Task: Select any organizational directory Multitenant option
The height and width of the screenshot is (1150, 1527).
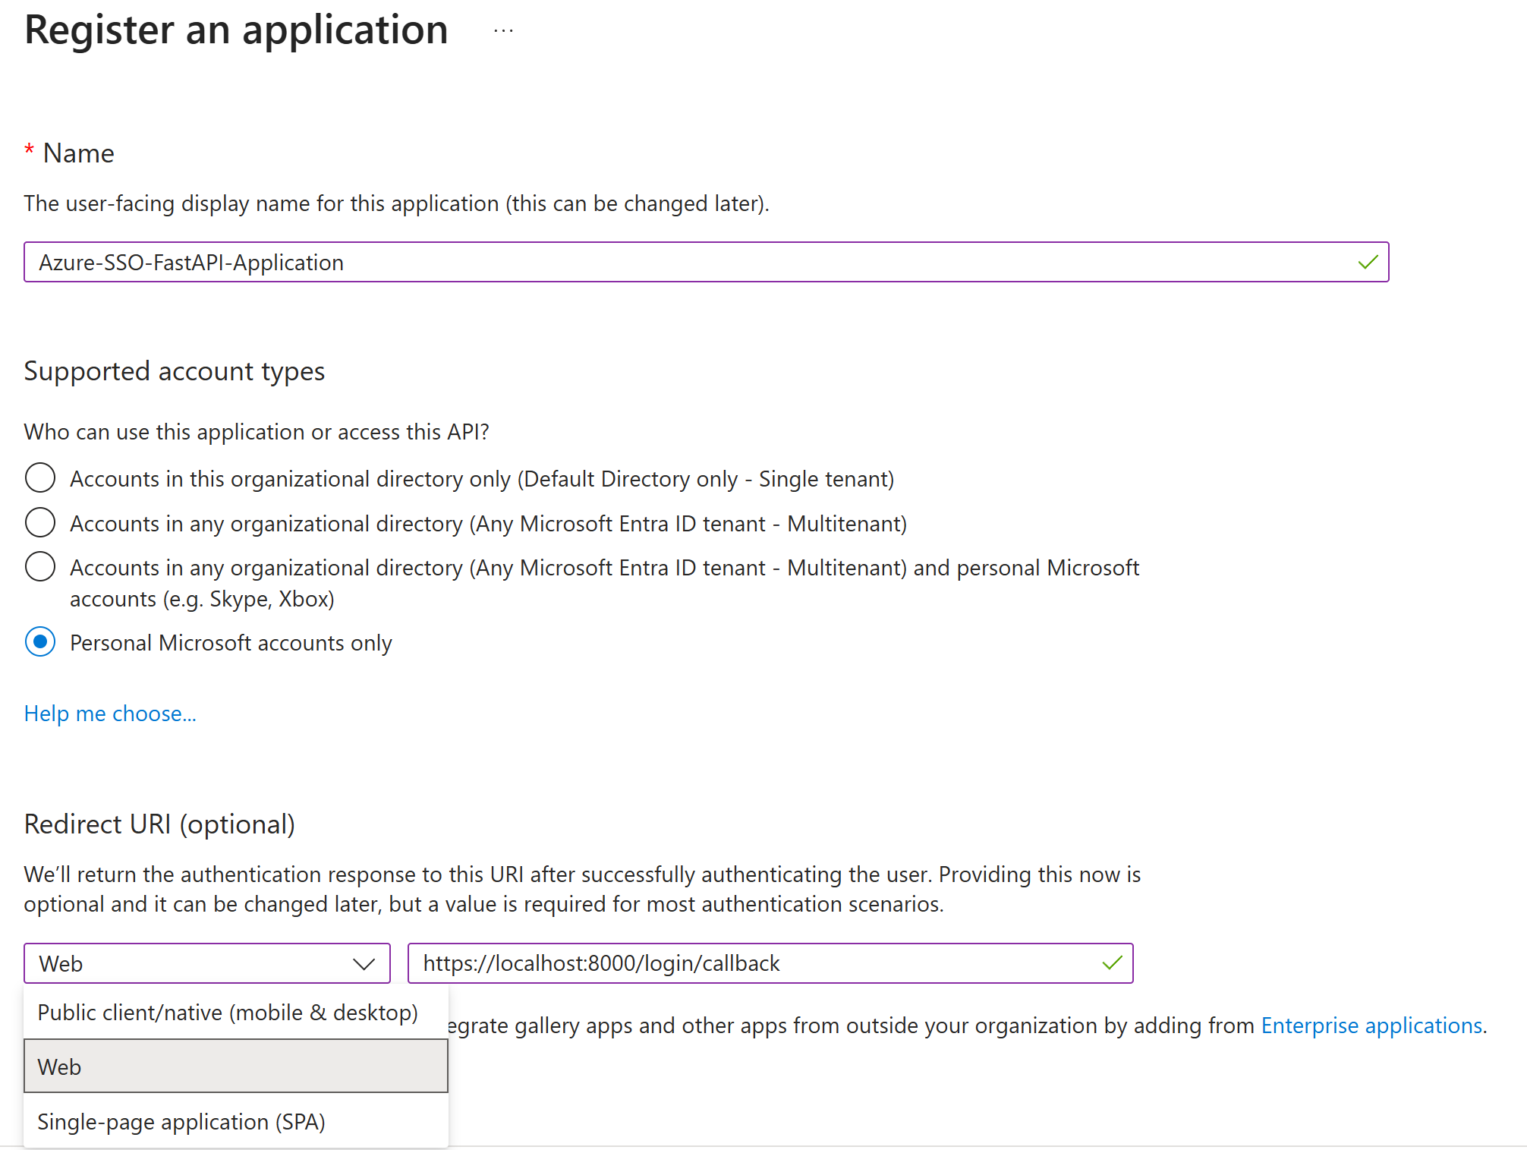Action: click(x=40, y=523)
